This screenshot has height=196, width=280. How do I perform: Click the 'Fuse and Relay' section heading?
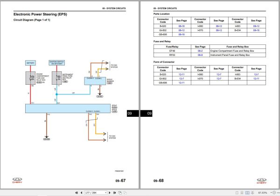point(162,41)
